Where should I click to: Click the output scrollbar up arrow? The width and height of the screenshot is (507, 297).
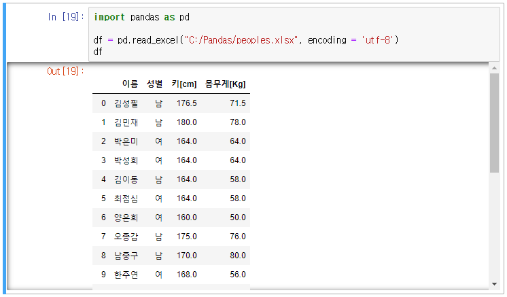coord(494,68)
